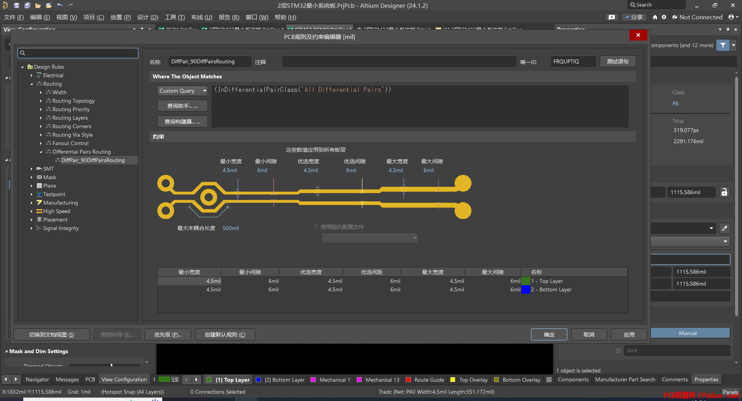This screenshot has height=401, width=742.
Task: Click the Not Connected status icon
Action: pyautogui.click(x=675, y=17)
